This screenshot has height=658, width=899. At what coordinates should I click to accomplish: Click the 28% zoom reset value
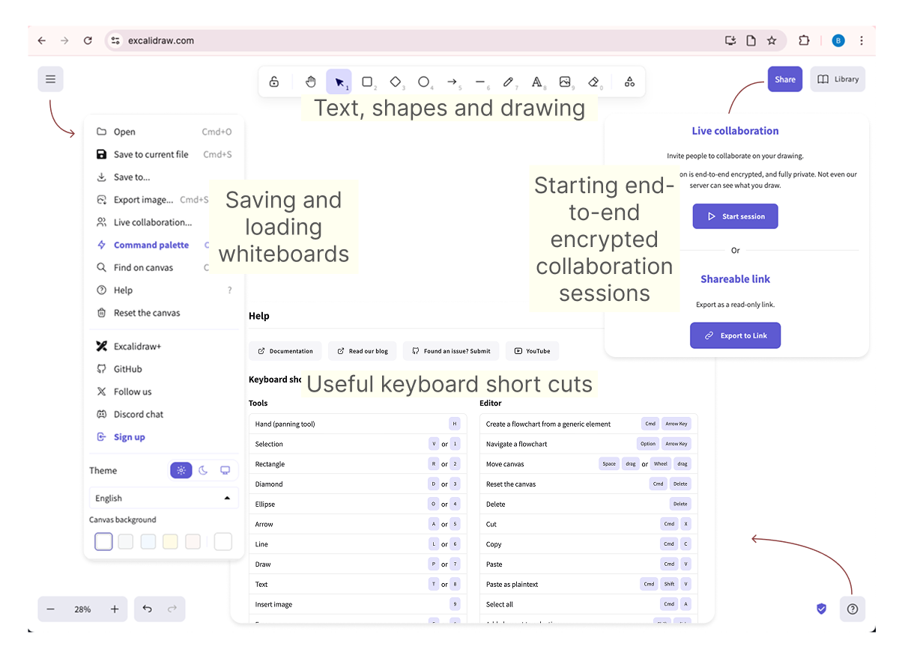pos(82,609)
